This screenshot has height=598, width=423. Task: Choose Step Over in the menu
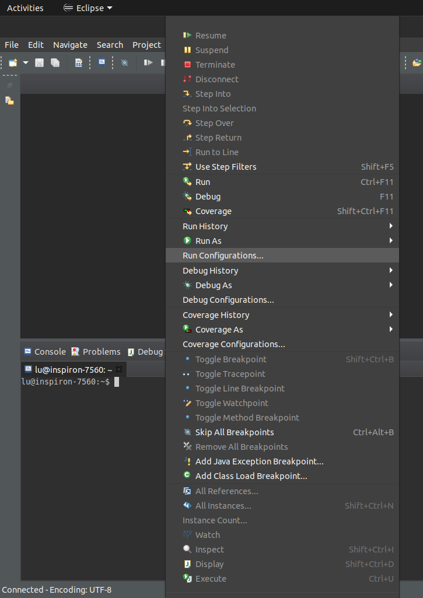click(282, 123)
